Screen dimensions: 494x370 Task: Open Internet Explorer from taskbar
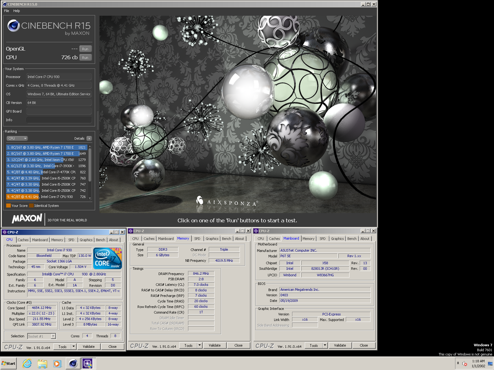point(27,364)
